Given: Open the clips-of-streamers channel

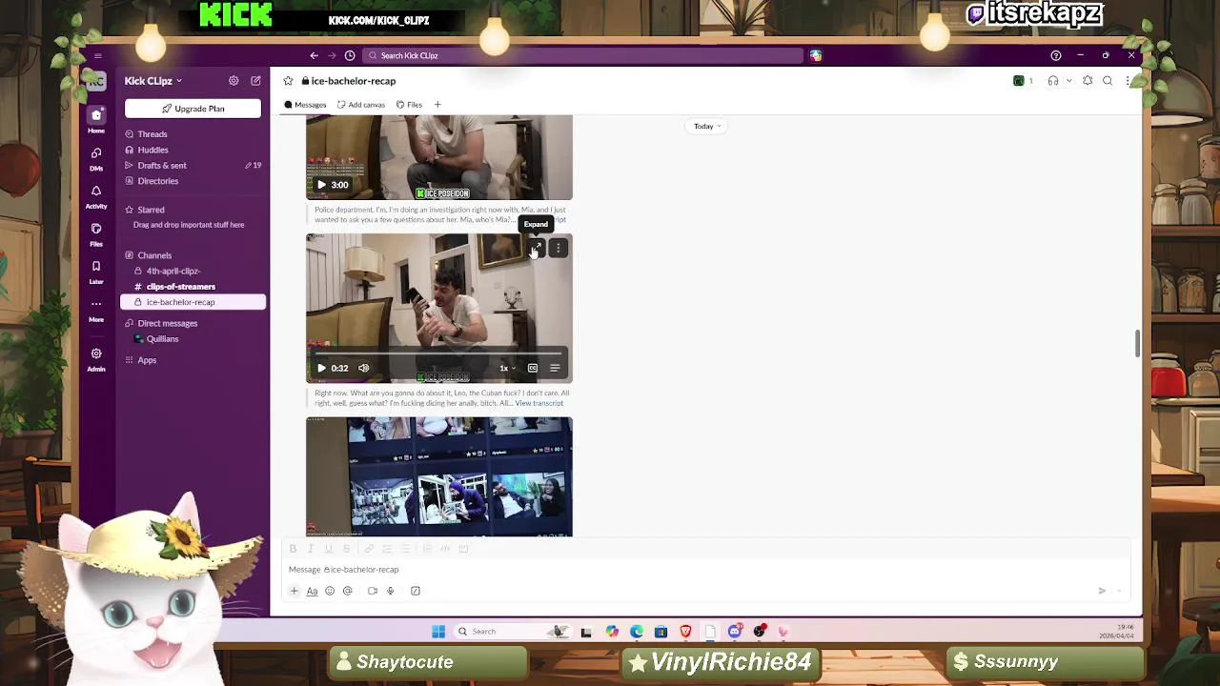Looking at the screenshot, I should [180, 287].
